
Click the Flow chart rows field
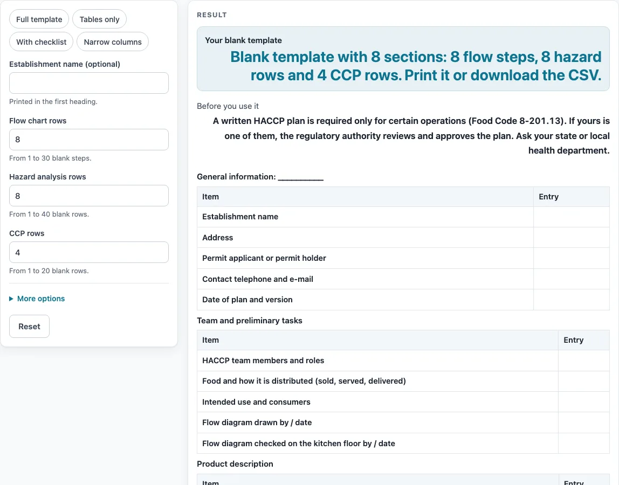click(89, 140)
